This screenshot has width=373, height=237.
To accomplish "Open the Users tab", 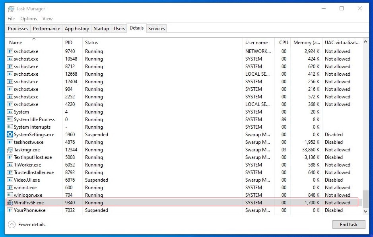I will pyautogui.click(x=119, y=29).
